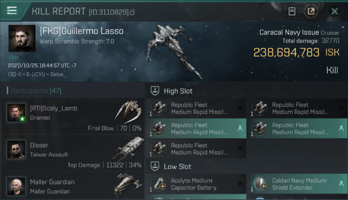The image size is (348, 200).
Task: Inspect the Dramiel ship icon
Action: pyautogui.click(x=128, y=111)
